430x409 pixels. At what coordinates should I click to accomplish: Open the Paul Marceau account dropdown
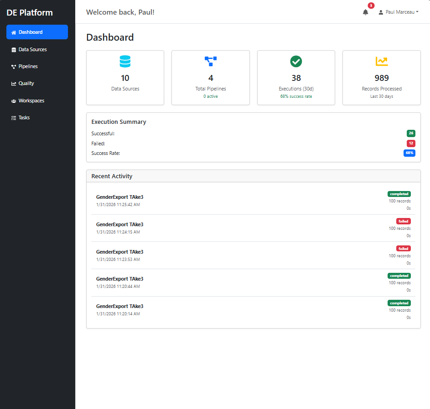coord(399,12)
